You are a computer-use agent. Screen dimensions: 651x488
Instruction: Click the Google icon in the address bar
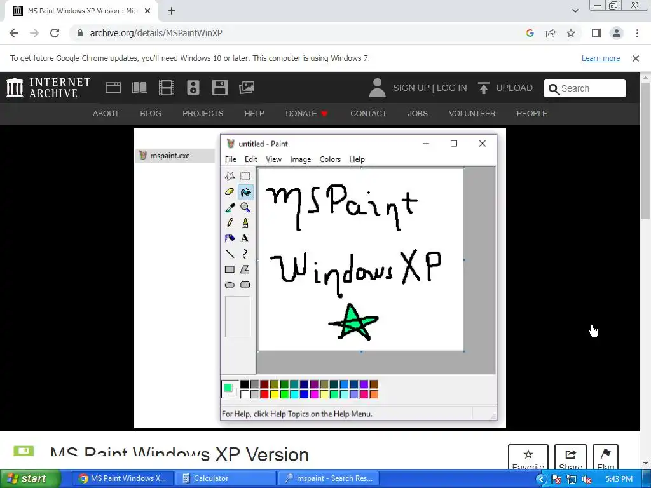[530, 33]
